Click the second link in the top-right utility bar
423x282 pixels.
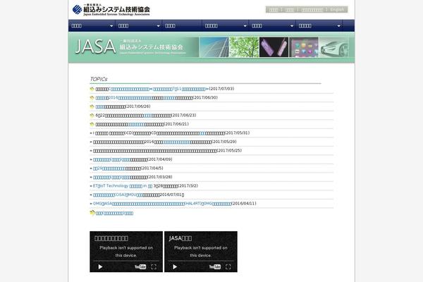[x=290, y=10]
